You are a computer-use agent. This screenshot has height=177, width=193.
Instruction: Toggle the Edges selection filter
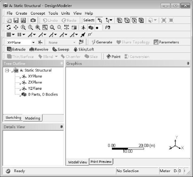pos(127,20)
